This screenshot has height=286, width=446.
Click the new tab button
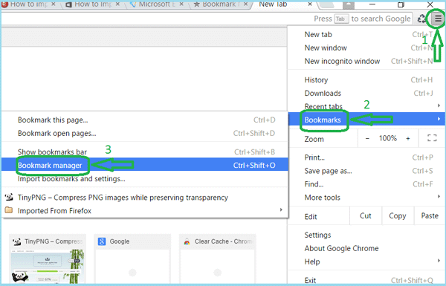pos(327,4)
